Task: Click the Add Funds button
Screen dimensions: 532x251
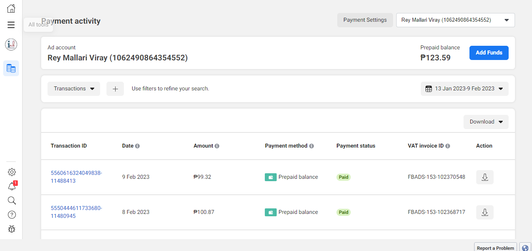Action: point(489,53)
